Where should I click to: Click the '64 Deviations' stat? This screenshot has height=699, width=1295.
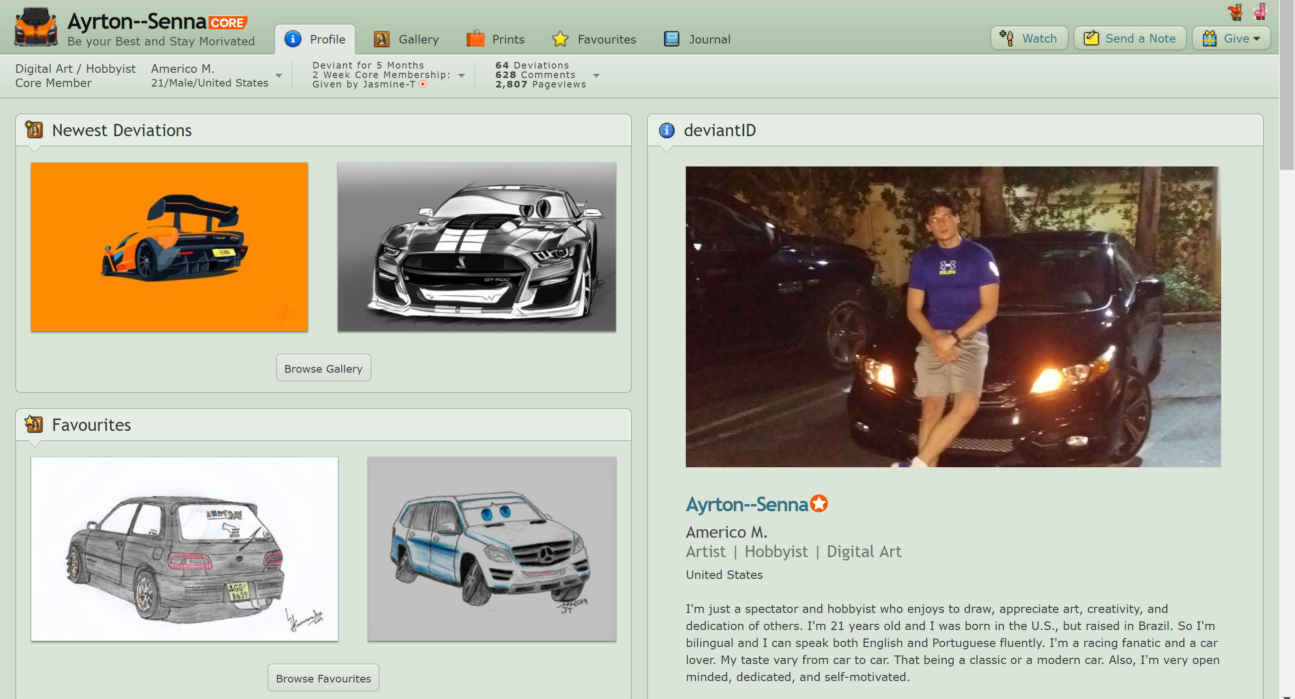pos(532,65)
